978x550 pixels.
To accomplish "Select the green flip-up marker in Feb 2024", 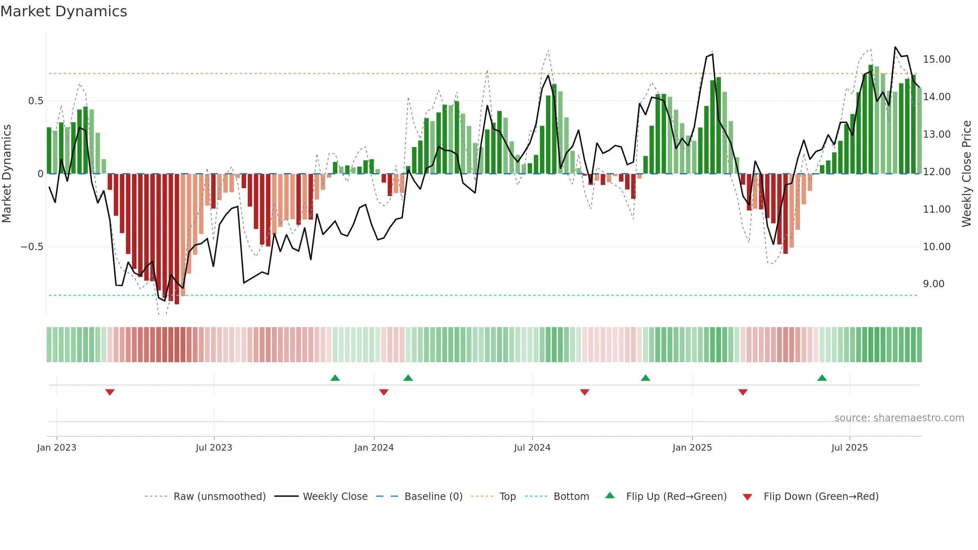I will [408, 378].
